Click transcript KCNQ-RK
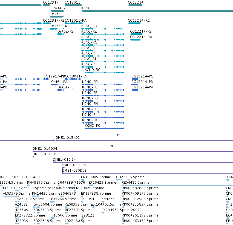The height and width of the screenshot is (225, 233). click(89, 64)
